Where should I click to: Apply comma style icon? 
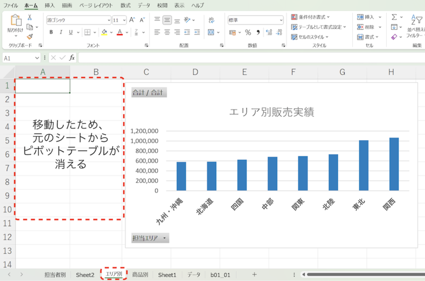tap(258, 32)
